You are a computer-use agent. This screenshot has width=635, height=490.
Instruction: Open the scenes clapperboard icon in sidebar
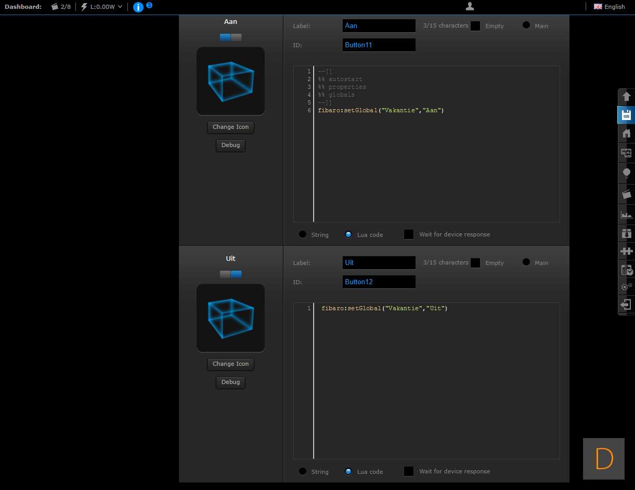[x=626, y=194]
